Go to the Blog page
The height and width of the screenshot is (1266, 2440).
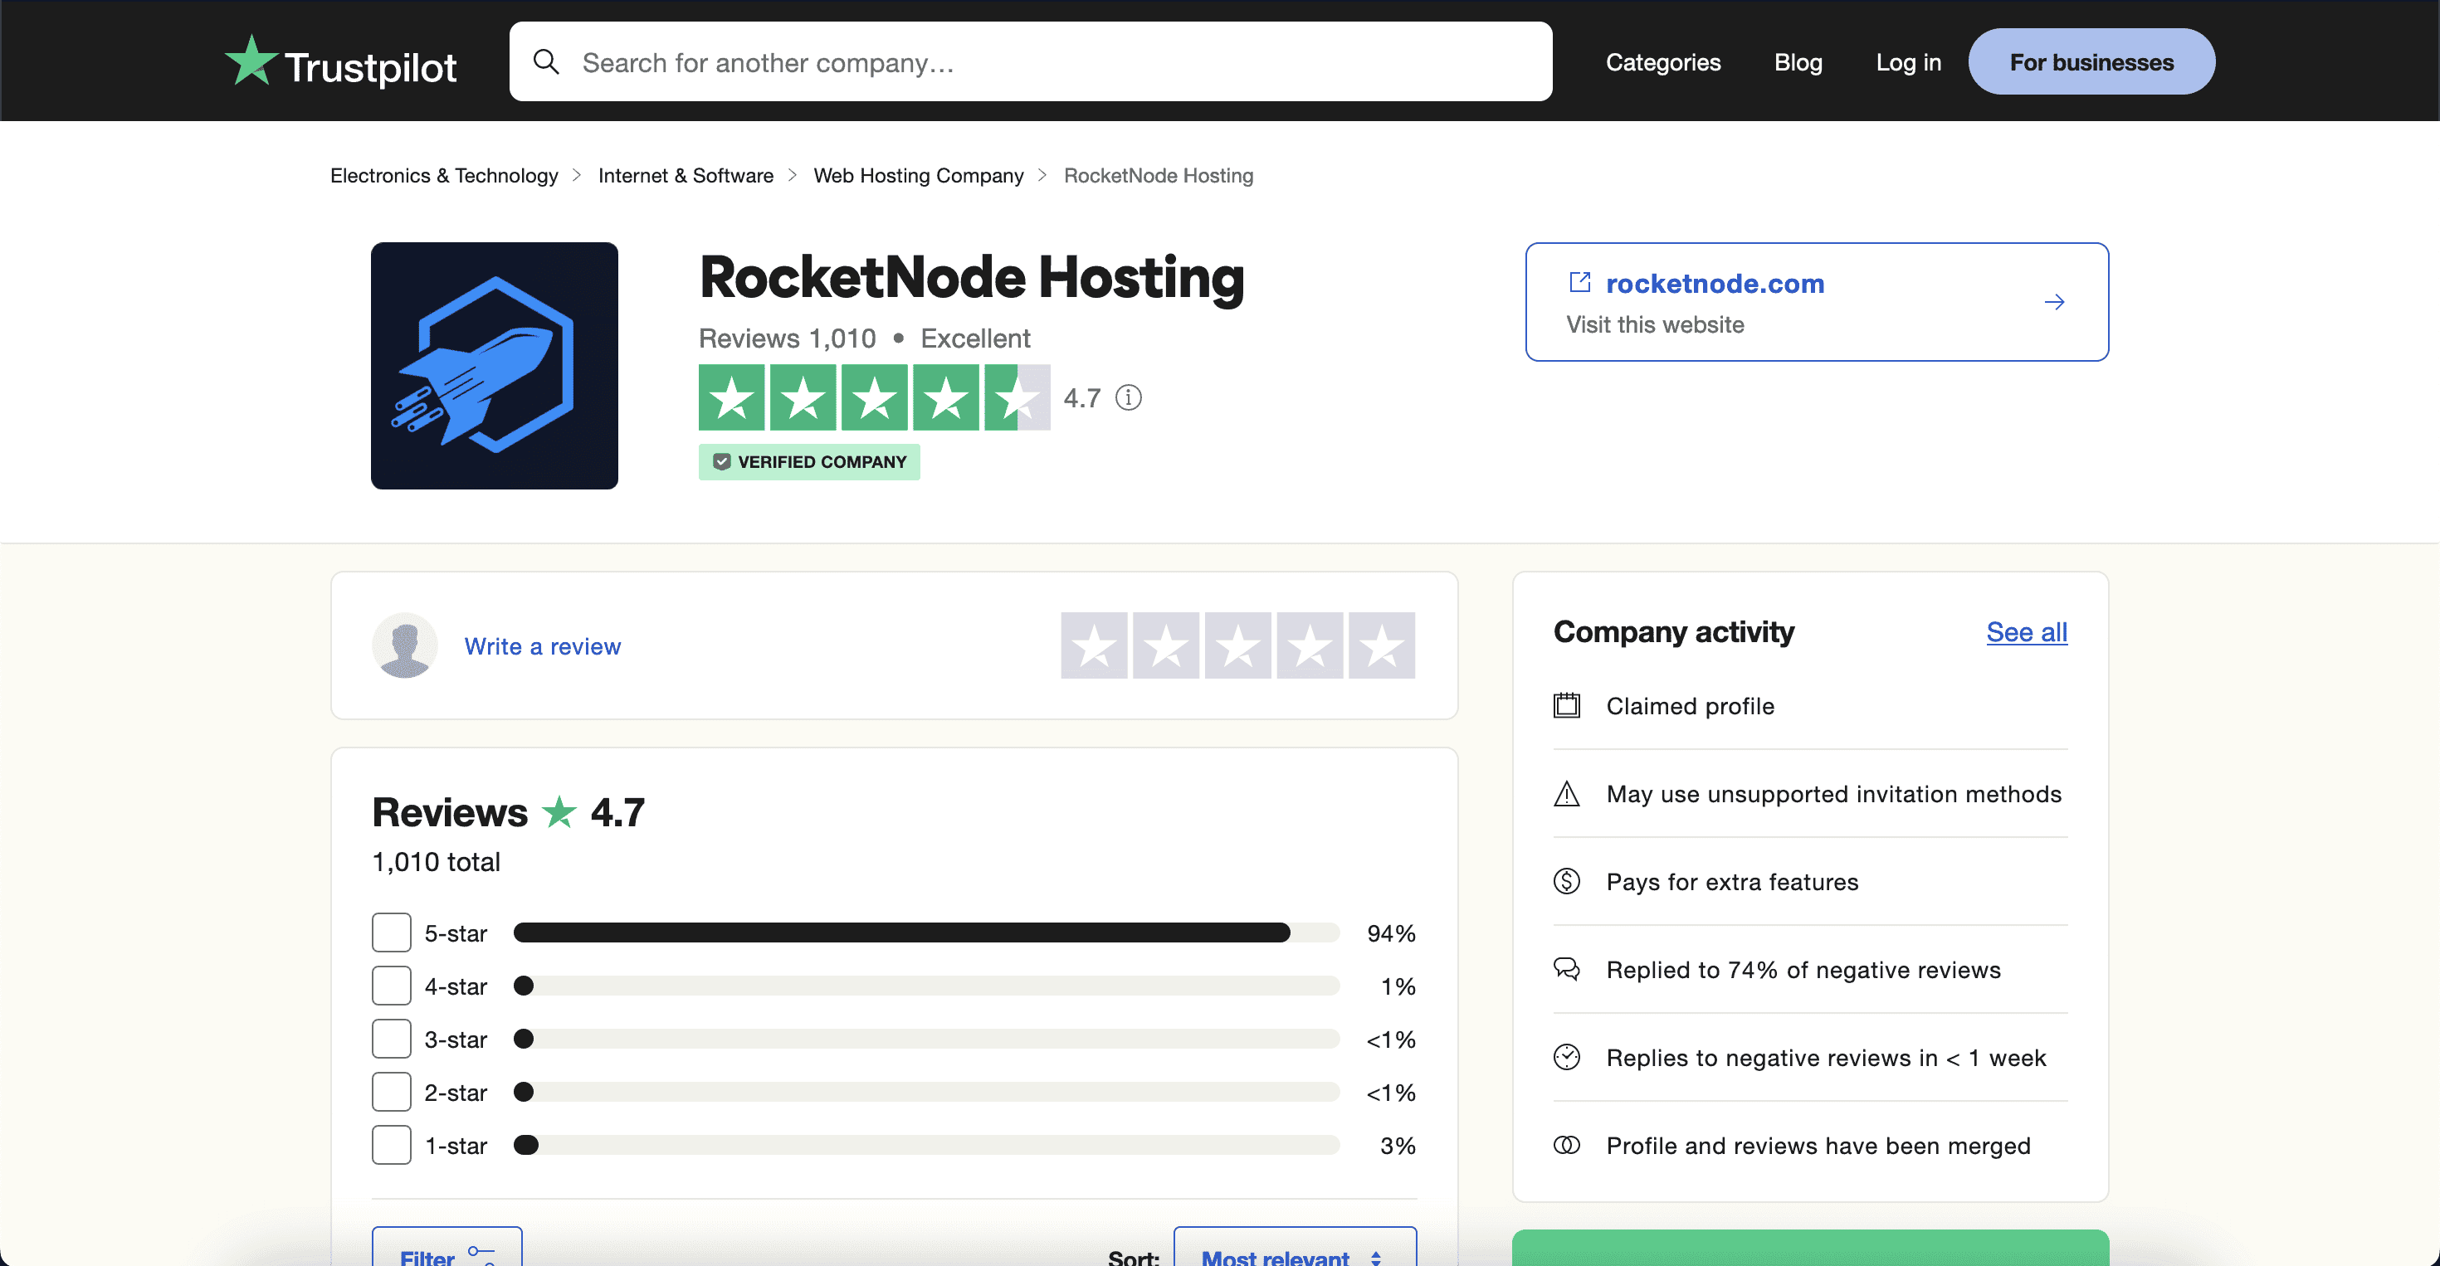point(1797,62)
